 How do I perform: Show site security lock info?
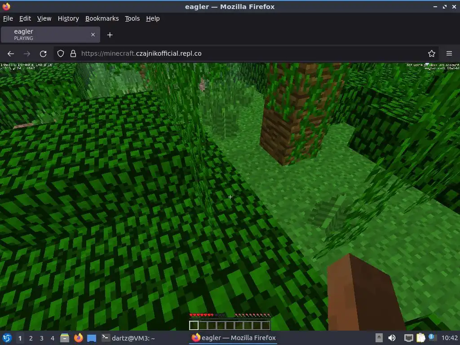(x=73, y=53)
